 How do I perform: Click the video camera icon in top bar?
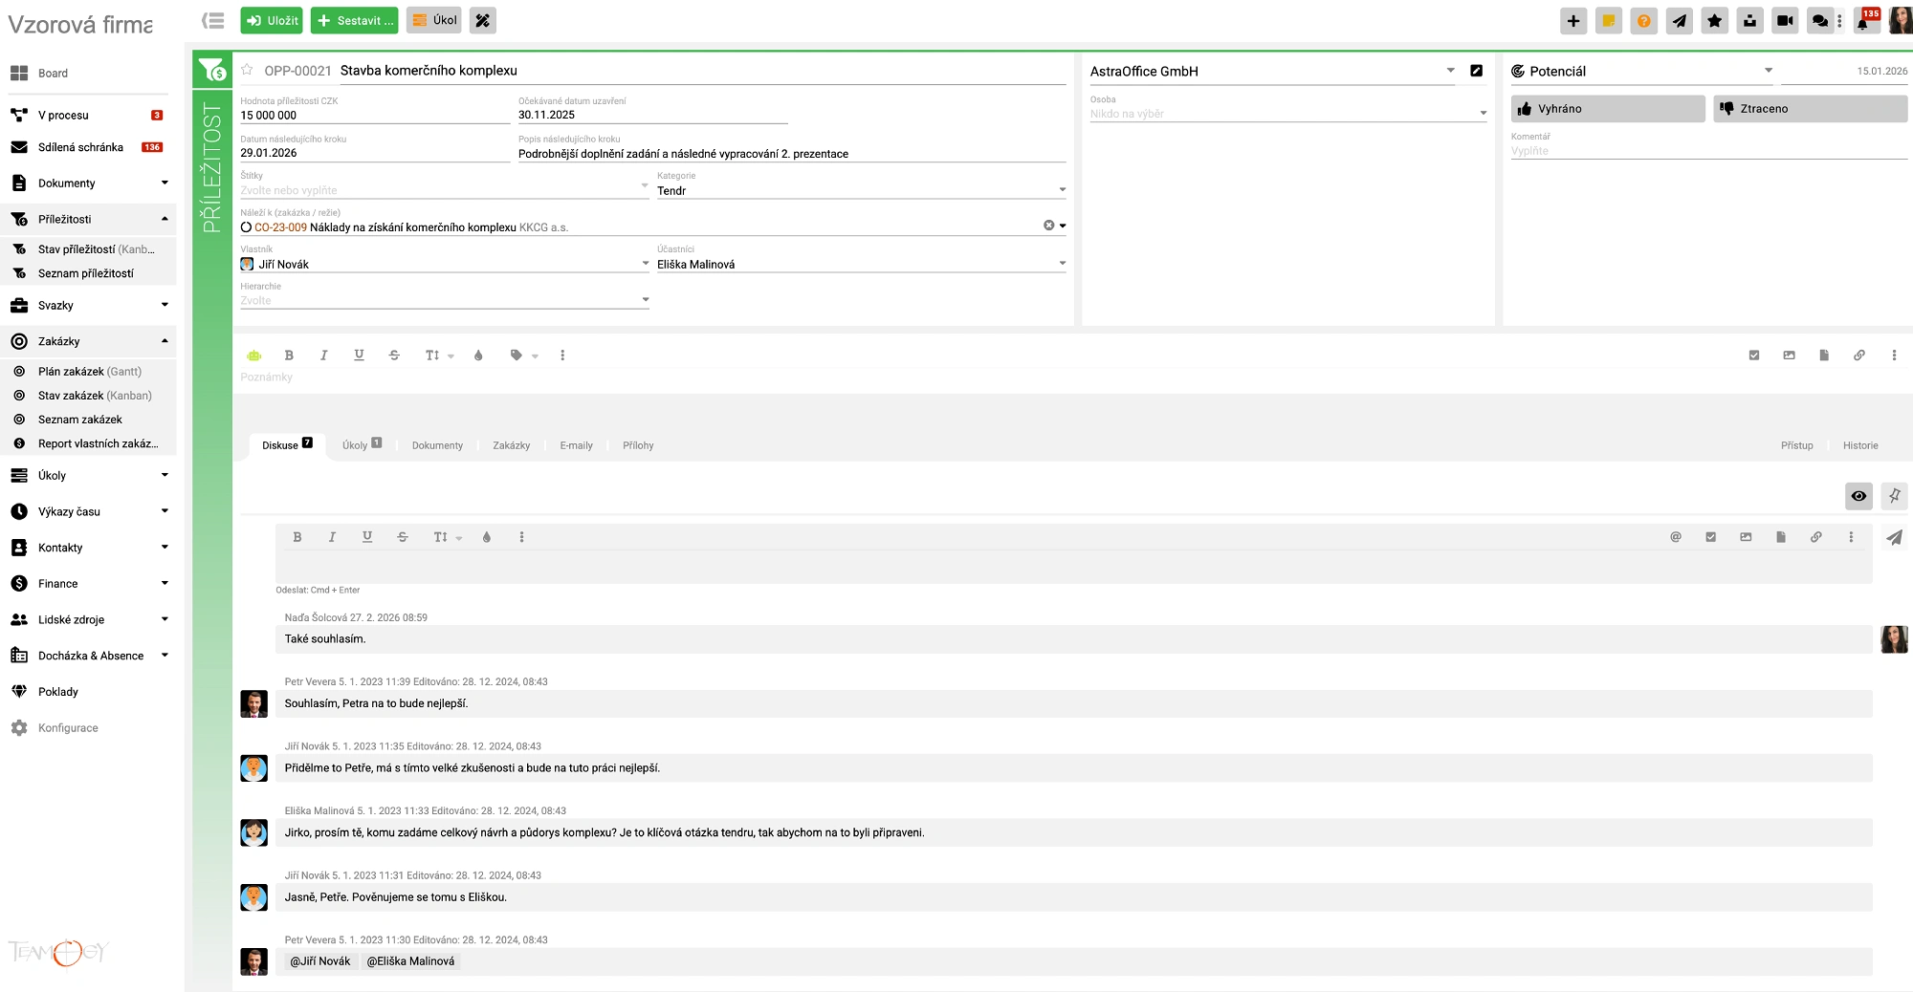click(x=1785, y=21)
